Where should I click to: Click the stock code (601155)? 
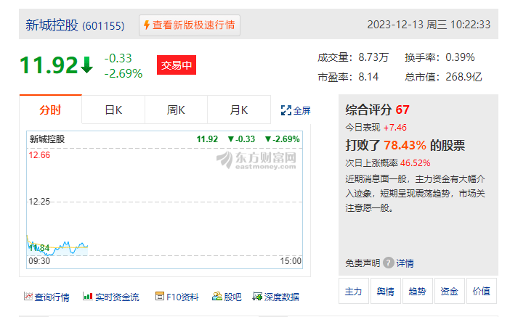103,25
